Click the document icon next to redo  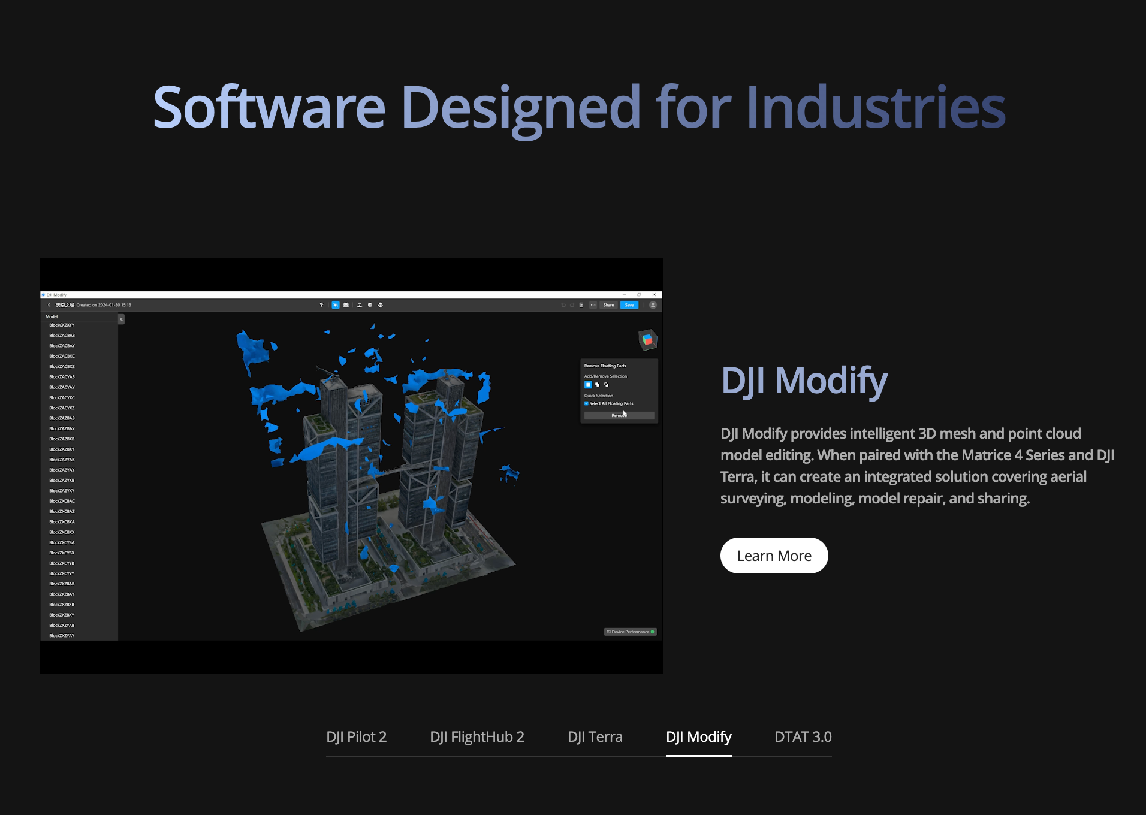pyautogui.click(x=581, y=305)
